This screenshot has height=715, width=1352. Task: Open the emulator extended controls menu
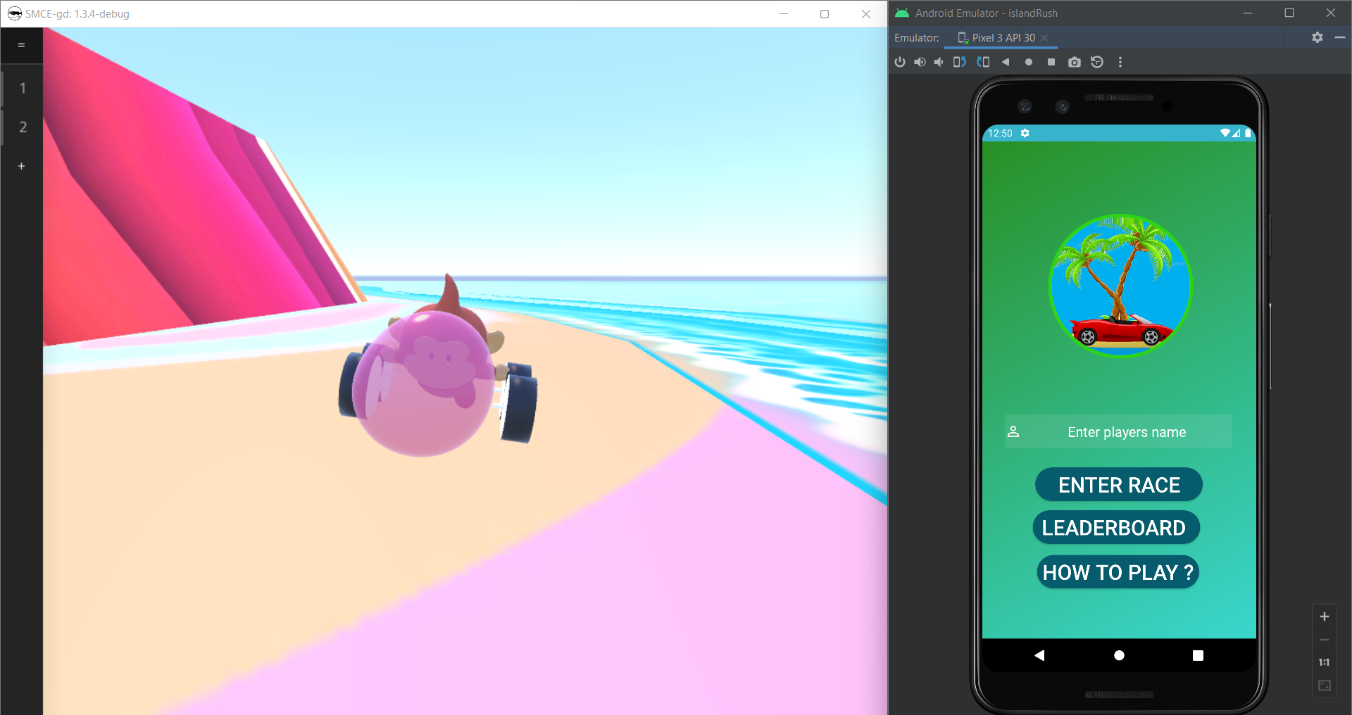coord(1120,62)
